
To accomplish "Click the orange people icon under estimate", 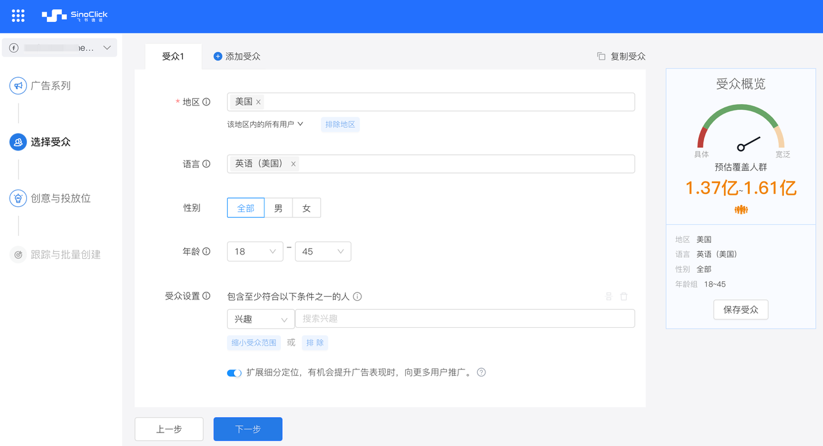I will pos(741,210).
